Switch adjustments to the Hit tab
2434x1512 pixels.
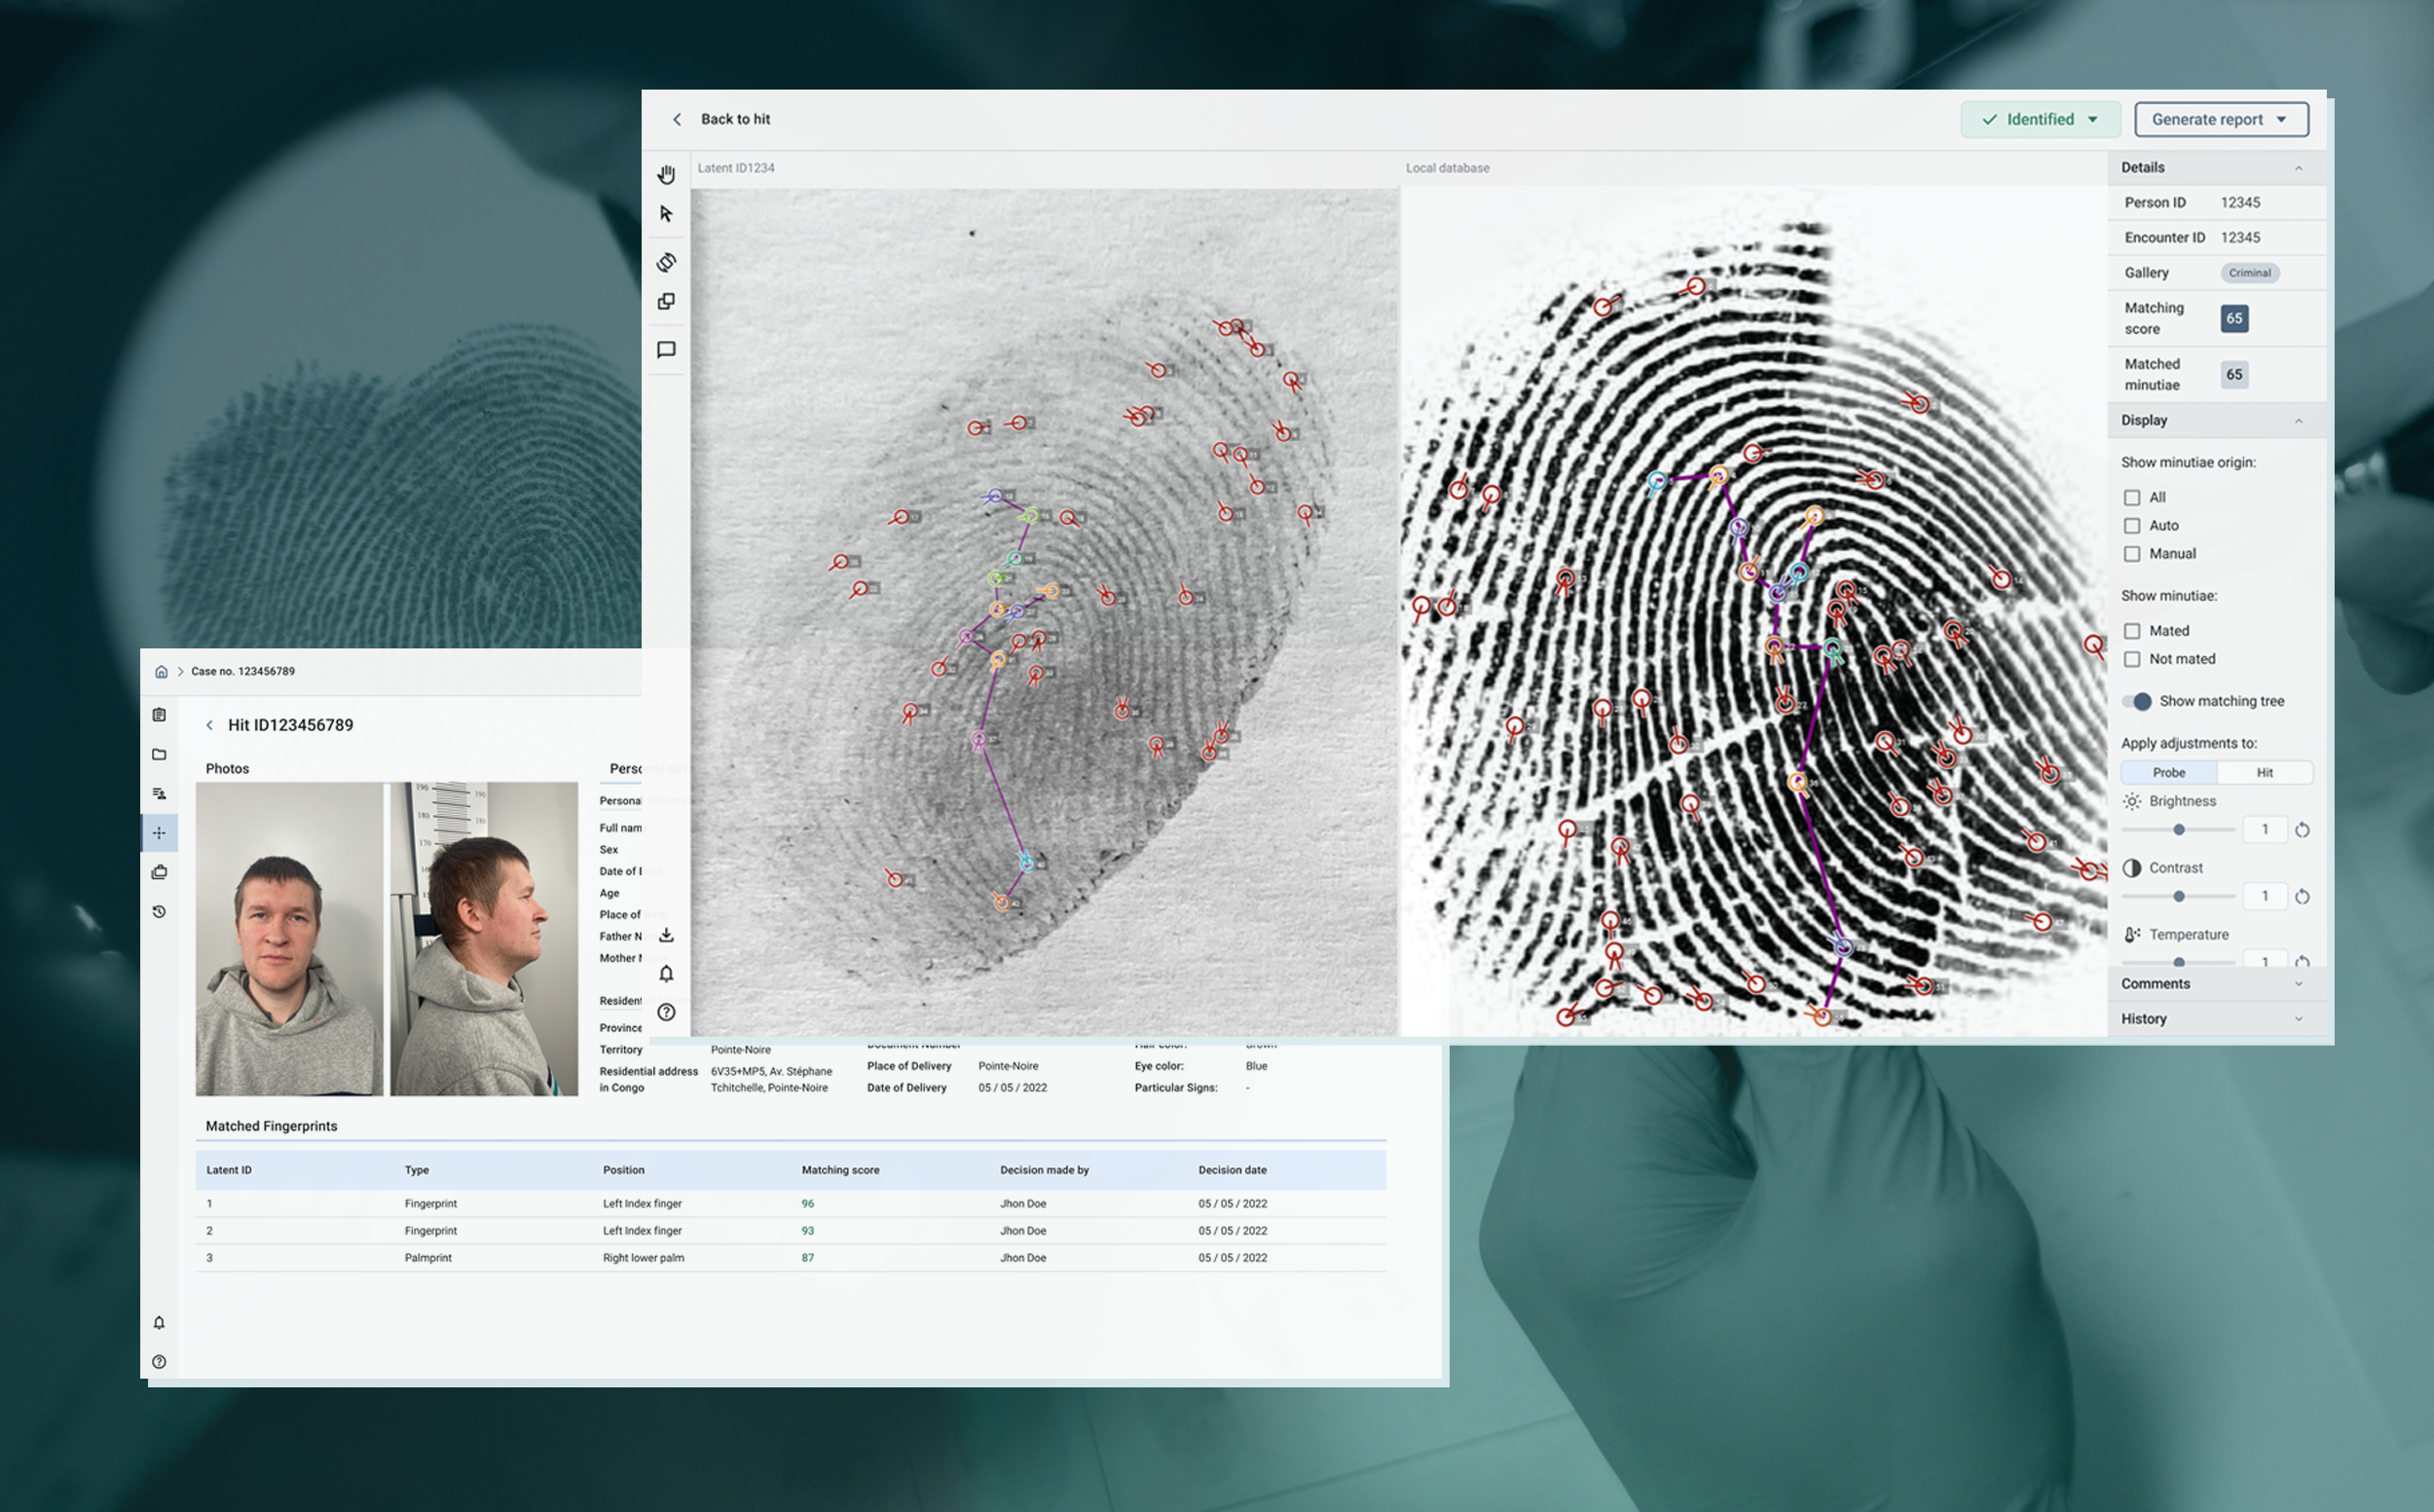[x=2264, y=772]
